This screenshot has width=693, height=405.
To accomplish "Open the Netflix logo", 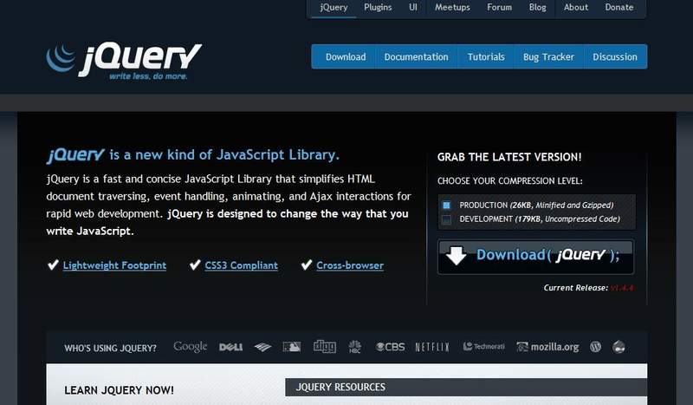I will tap(432, 347).
